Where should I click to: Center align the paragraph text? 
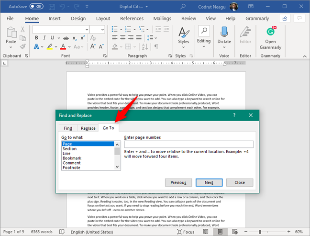click(123, 38)
